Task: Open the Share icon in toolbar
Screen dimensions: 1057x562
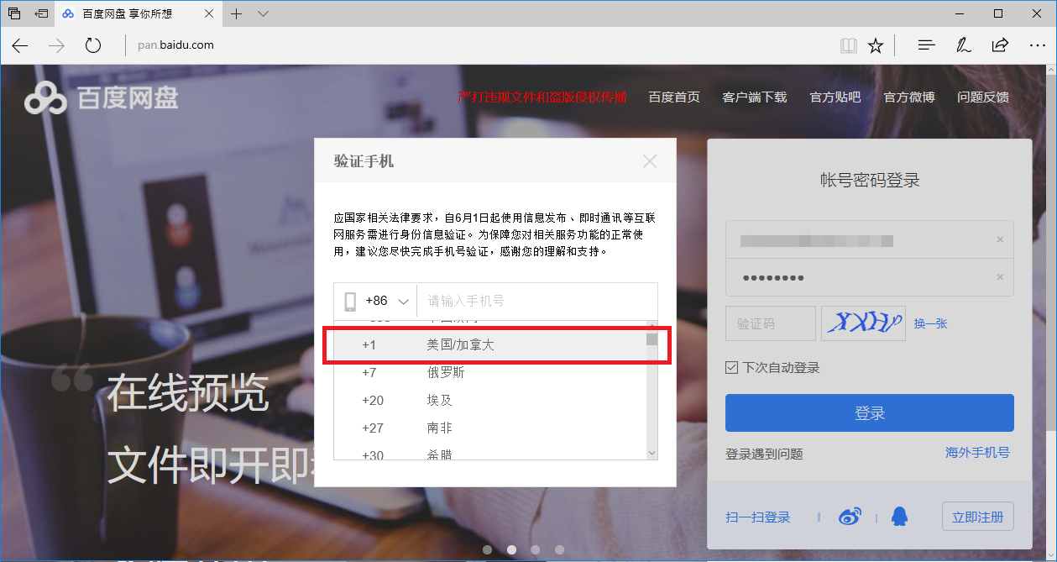Action: tap(1000, 45)
